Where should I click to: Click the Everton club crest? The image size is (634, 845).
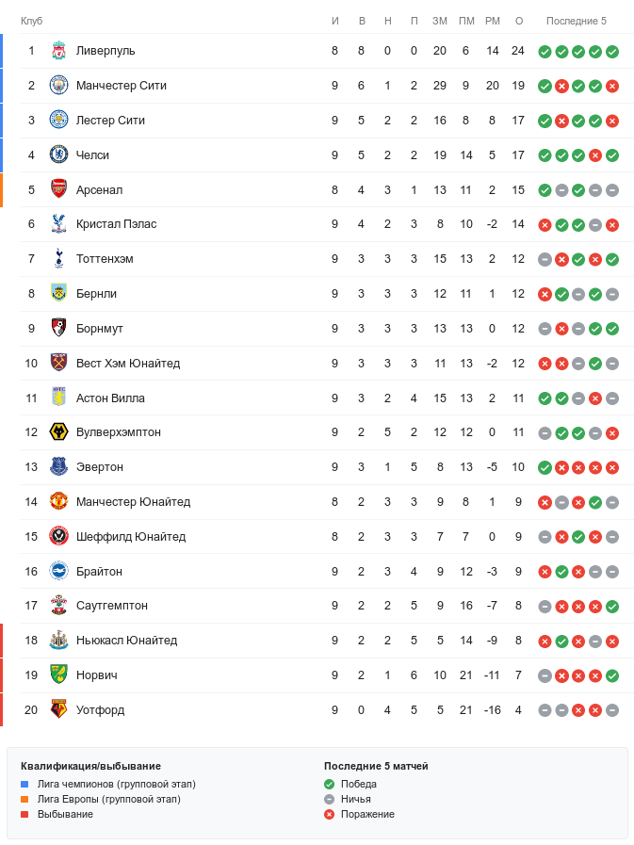pos(58,467)
